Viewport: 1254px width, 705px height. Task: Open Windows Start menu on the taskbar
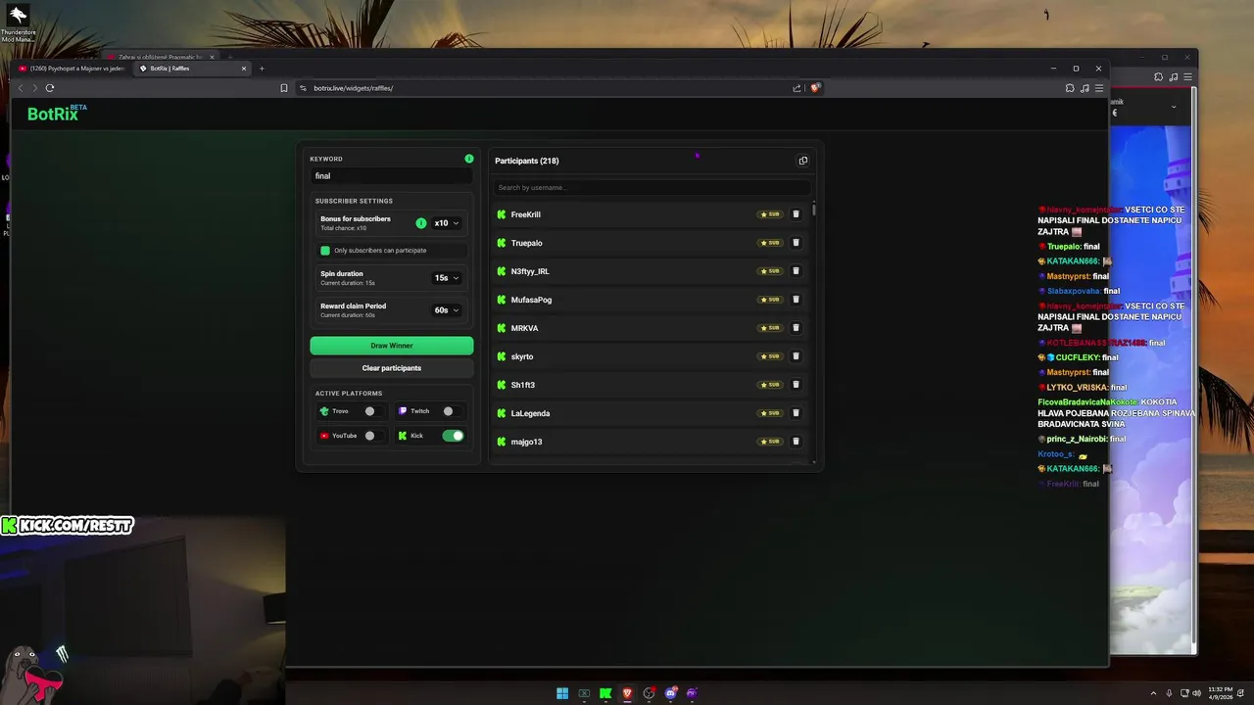[562, 693]
